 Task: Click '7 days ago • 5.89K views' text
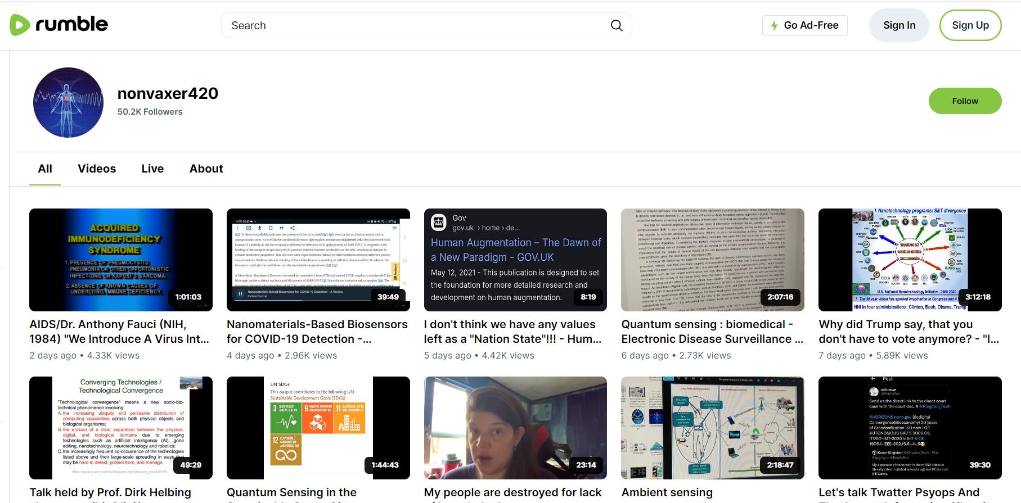pos(873,355)
